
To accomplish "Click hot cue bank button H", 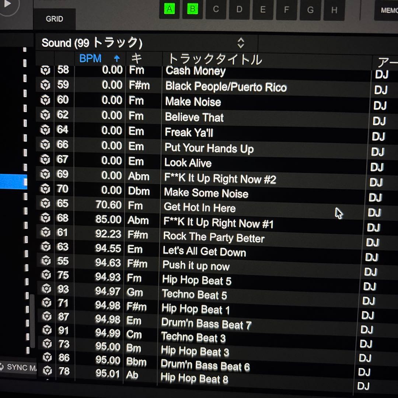I will pos(334,10).
